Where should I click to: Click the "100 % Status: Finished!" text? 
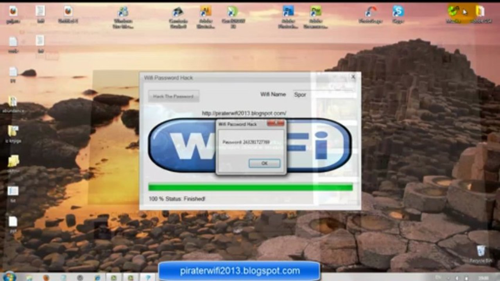coord(177,199)
